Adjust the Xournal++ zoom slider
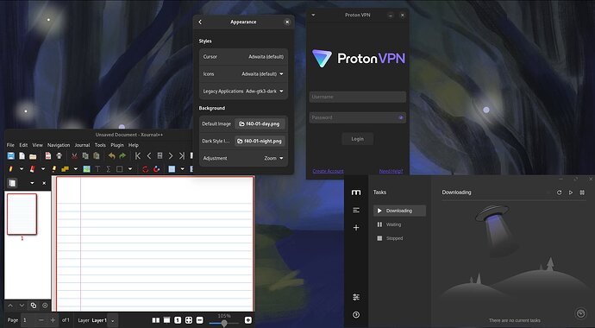Image resolution: width=595 pixels, height=328 pixels. click(x=224, y=323)
